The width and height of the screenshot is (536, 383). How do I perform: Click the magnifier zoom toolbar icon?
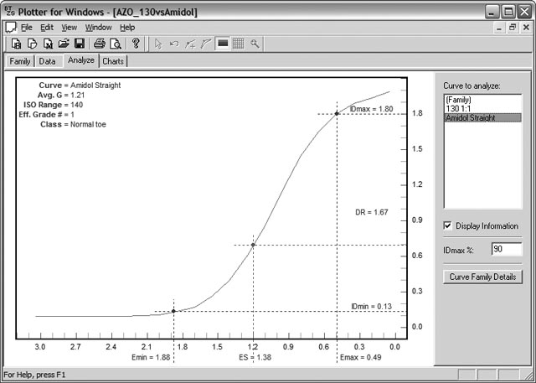pos(254,44)
